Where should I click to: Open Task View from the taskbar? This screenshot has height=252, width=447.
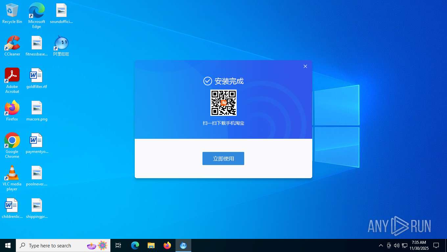[x=118, y=245]
